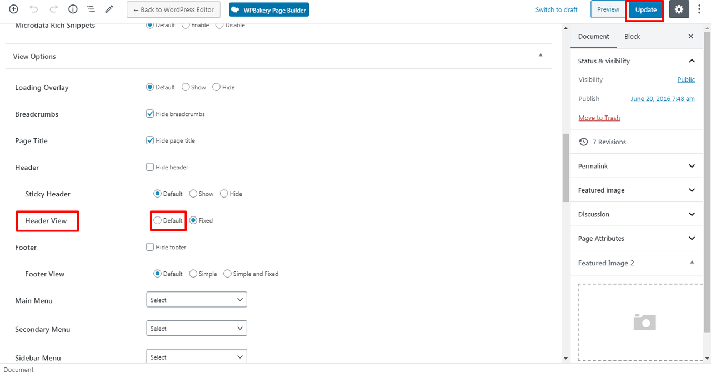Click the Update button
Image resolution: width=711 pixels, height=373 pixels.
coord(645,10)
